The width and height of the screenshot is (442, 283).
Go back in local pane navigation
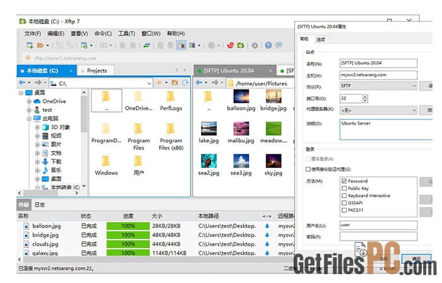(22, 83)
